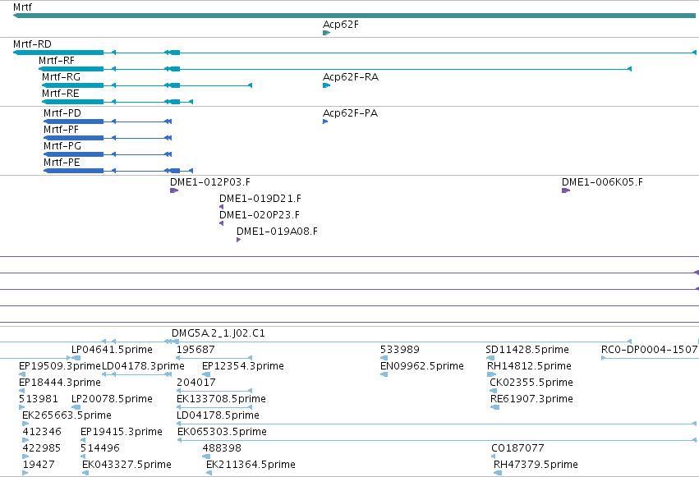Select the EP19415.3prime EST
Screen dimensions: 699x477
coord(122,432)
